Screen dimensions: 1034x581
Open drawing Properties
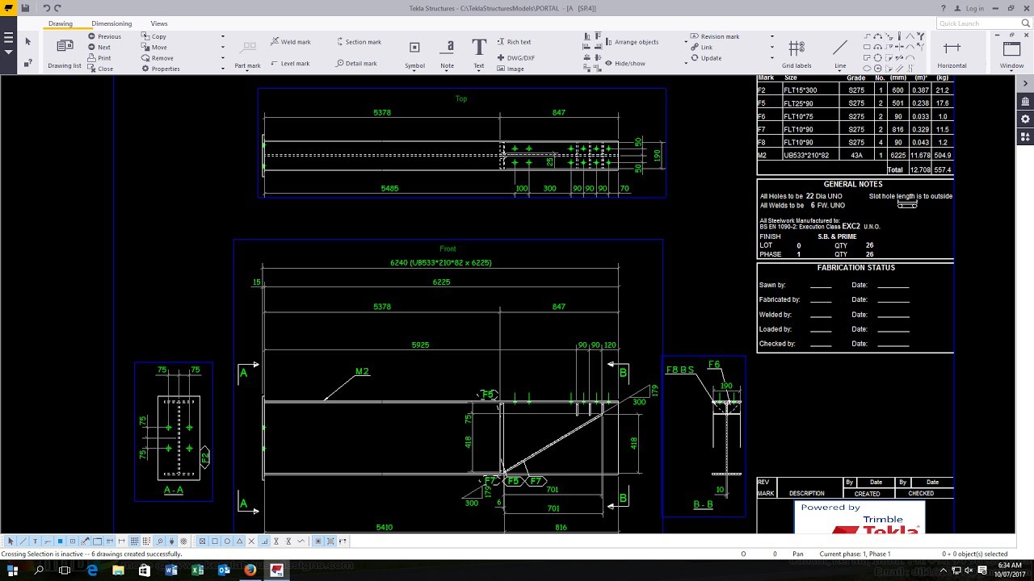pyautogui.click(x=160, y=69)
